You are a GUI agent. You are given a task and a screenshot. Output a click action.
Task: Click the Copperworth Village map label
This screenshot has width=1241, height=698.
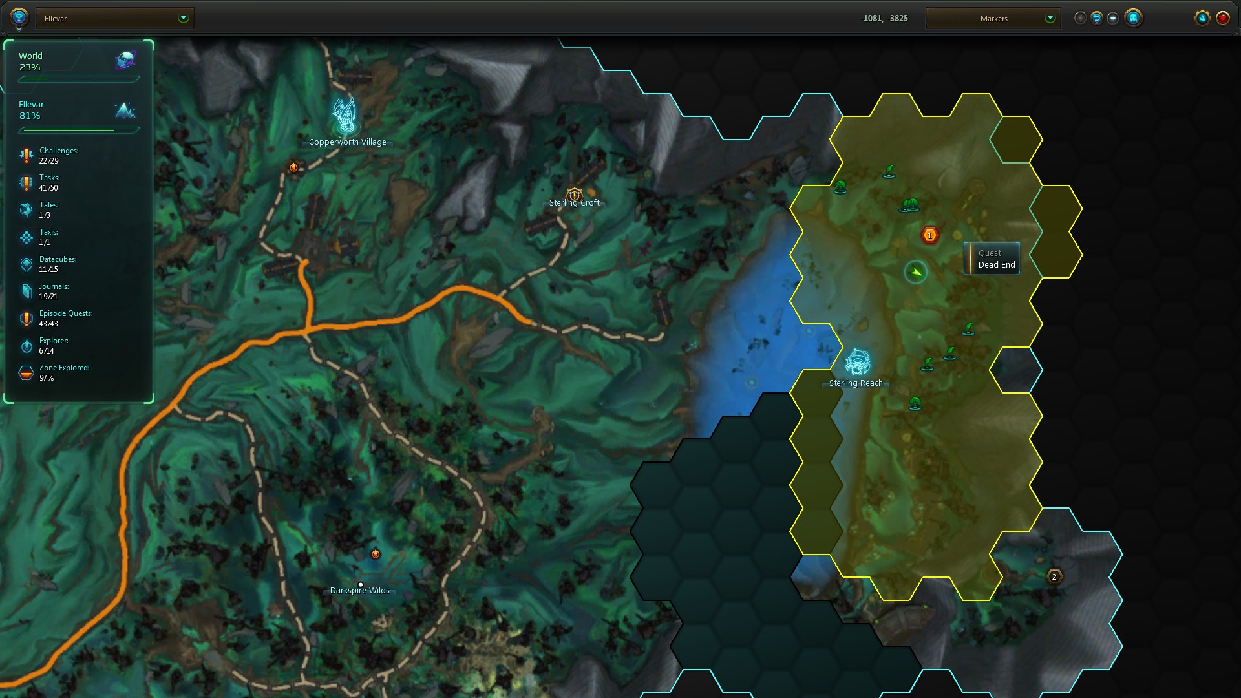(347, 142)
